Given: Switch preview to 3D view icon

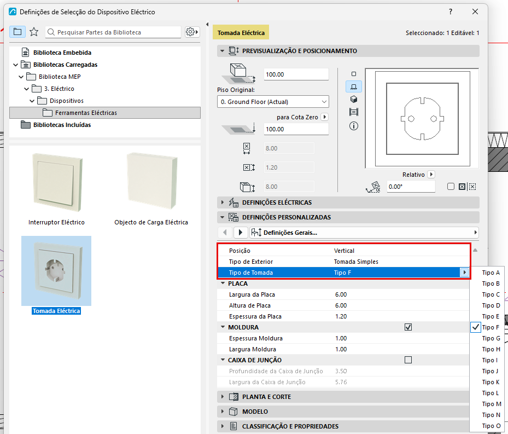Looking at the screenshot, I should 354,99.
